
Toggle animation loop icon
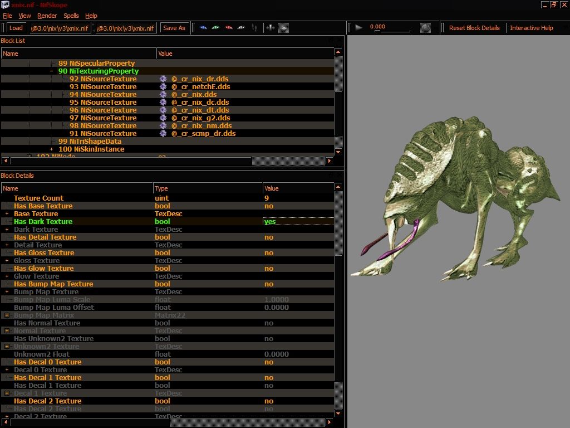coord(425,28)
